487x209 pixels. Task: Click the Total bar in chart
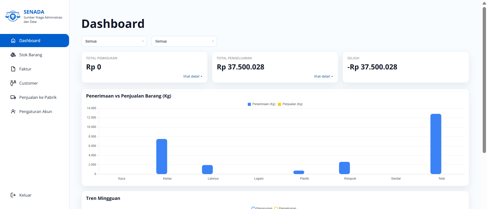click(x=436, y=144)
